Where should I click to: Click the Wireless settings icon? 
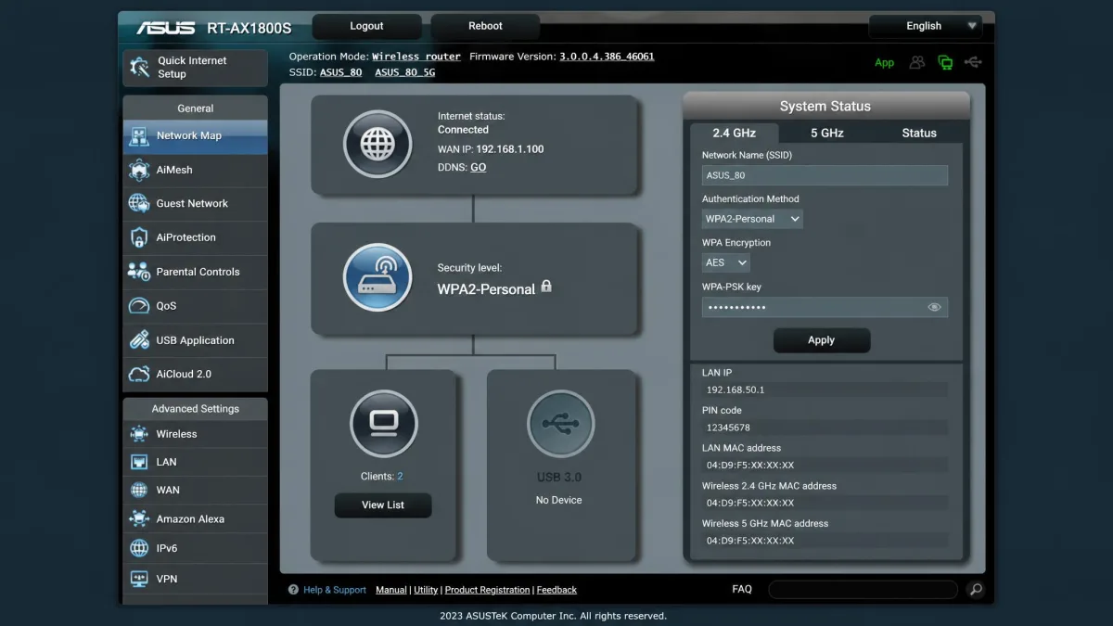tap(139, 434)
